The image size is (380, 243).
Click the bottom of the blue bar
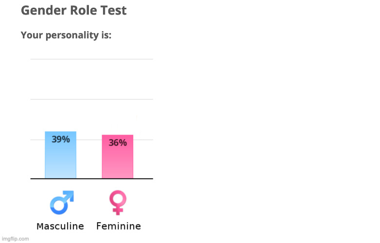pos(61,176)
